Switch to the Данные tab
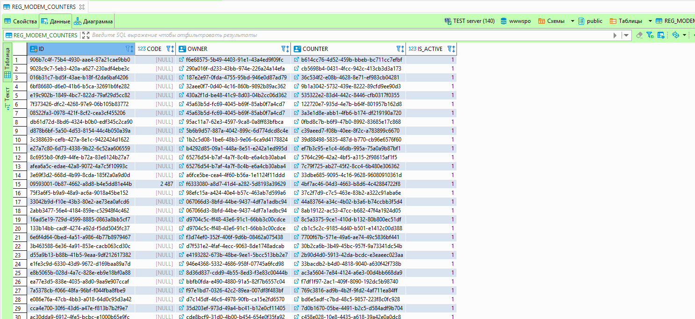695x319 pixels. tap(55, 21)
